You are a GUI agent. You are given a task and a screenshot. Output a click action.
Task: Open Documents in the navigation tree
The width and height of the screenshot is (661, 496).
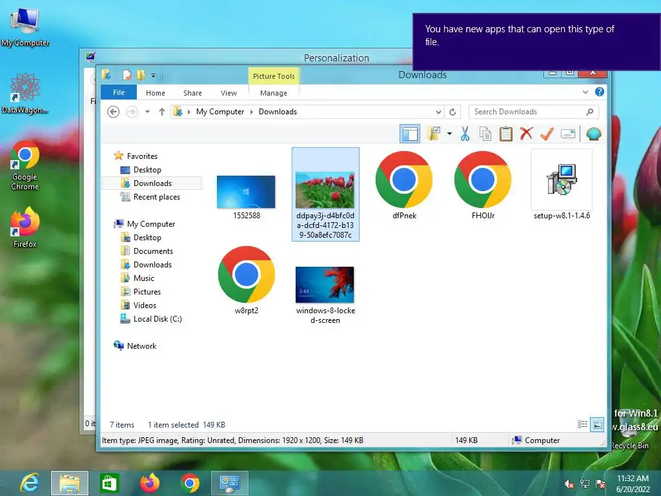point(153,251)
